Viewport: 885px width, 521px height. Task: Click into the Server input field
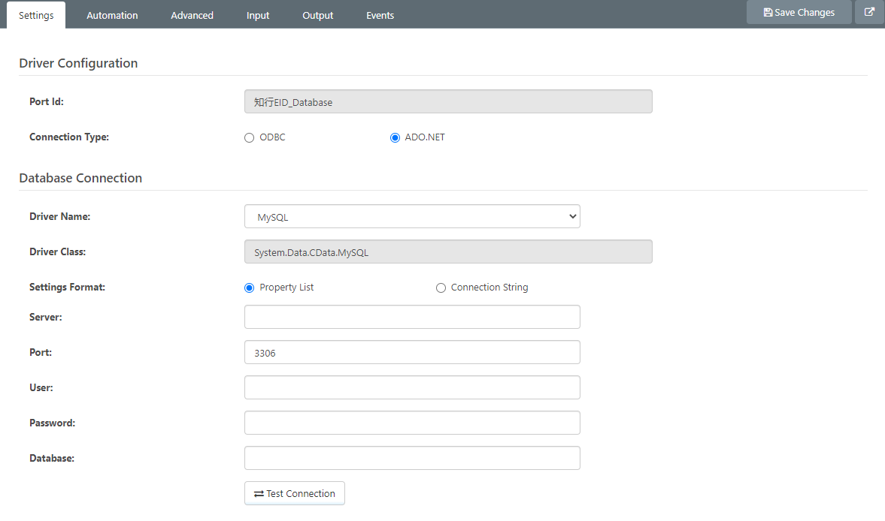tap(412, 317)
